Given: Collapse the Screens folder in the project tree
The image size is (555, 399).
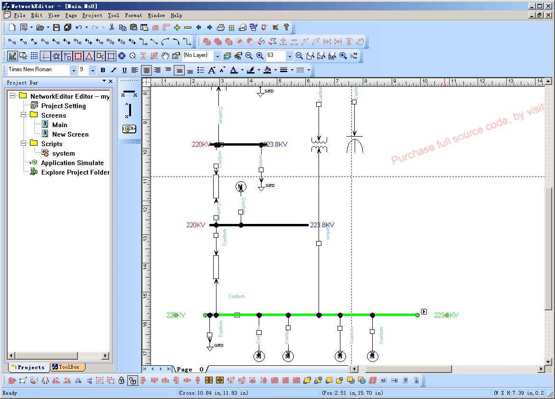Looking at the screenshot, I should tap(23, 115).
